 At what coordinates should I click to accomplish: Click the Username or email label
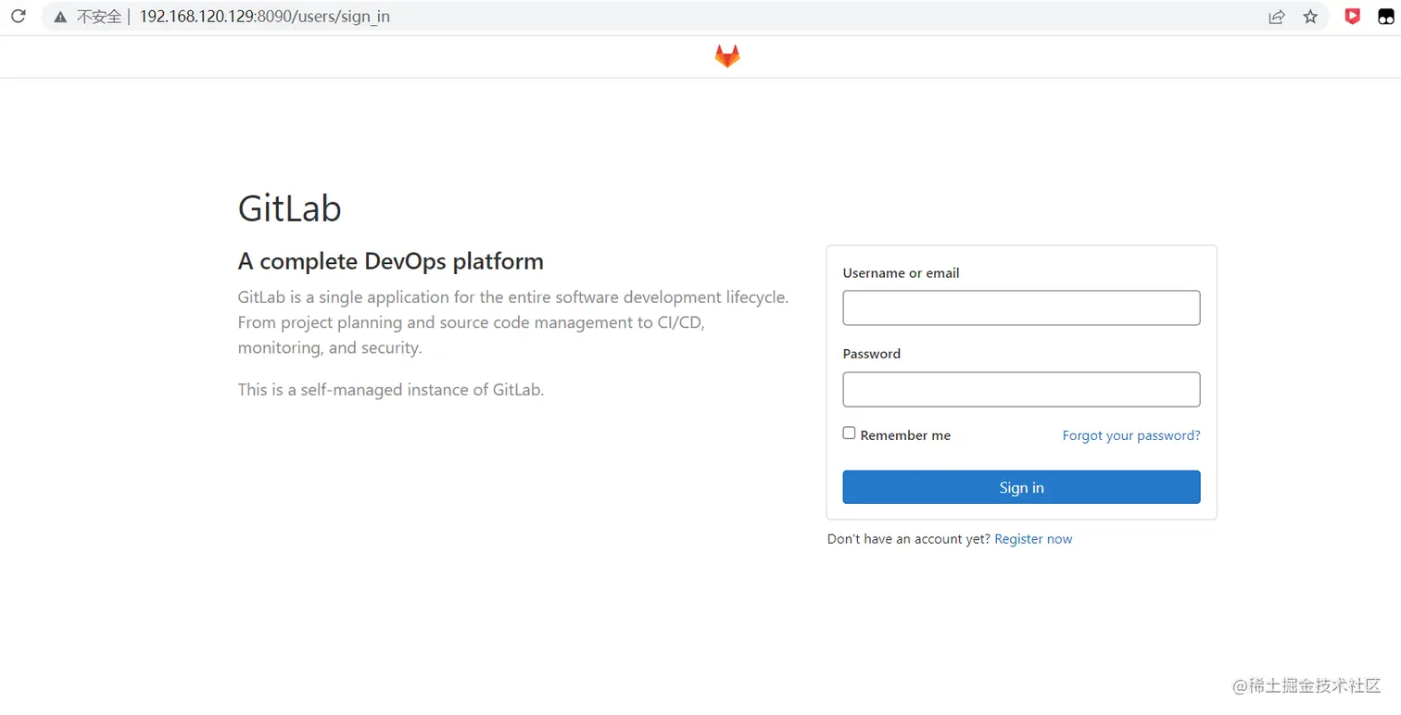tap(901, 273)
